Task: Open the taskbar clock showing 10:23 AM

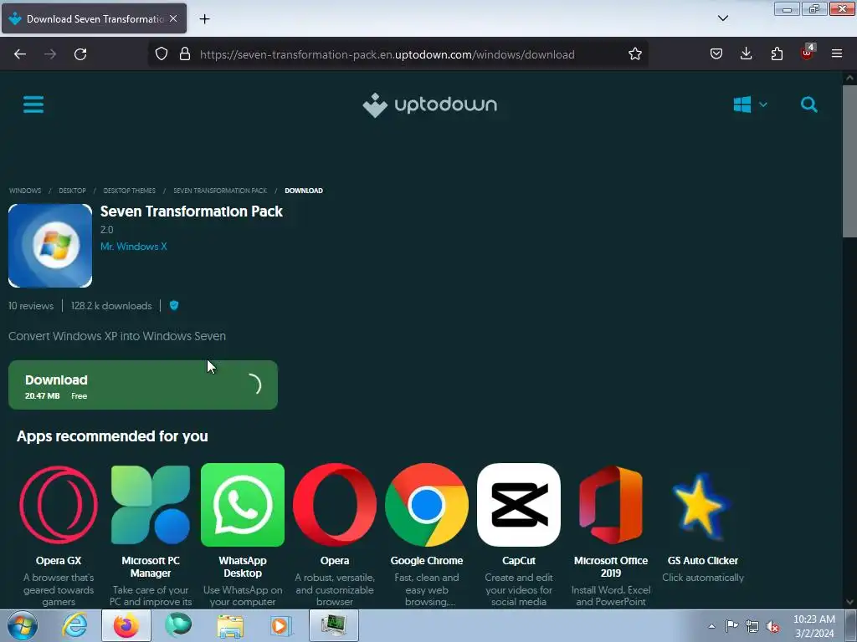Action: 813,626
